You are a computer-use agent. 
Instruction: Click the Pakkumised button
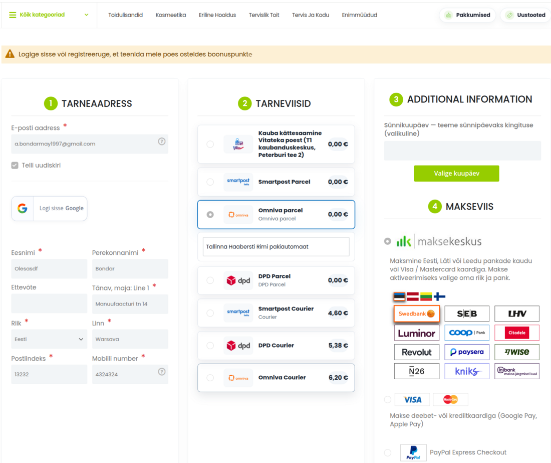[467, 15]
